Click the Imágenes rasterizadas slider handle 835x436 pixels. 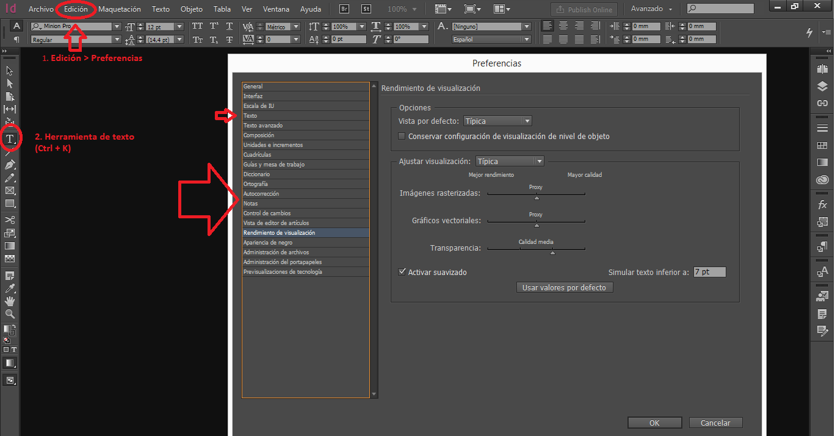tap(537, 198)
